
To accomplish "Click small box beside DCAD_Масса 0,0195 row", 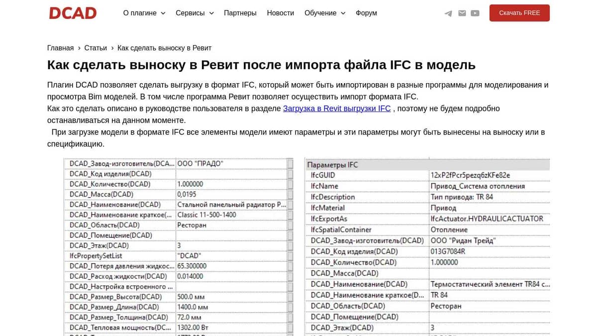I will point(290,194).
